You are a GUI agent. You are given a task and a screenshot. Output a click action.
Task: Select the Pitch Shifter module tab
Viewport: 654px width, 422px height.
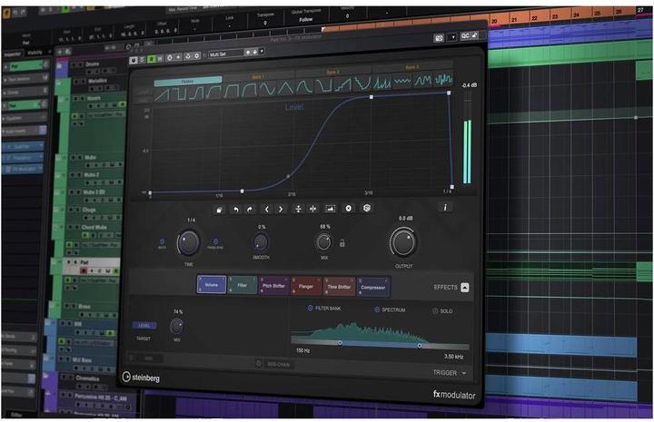click(273, 286)
